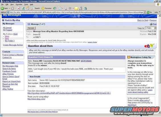The height and width of the screenshot is (117, 161).
Task: Click the green Go arrow button
Action: coord(148,12)
